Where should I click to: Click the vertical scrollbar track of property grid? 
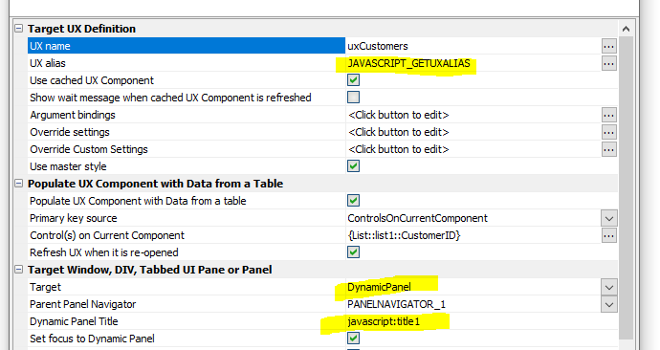click(x=626, y=187)
